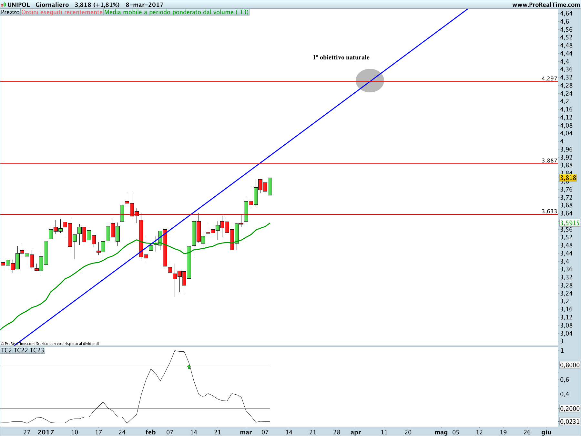This screenshot has height=436, width=581.
Task: Click the 3,887 resistance line label
Action: click(x=549, y=161)
